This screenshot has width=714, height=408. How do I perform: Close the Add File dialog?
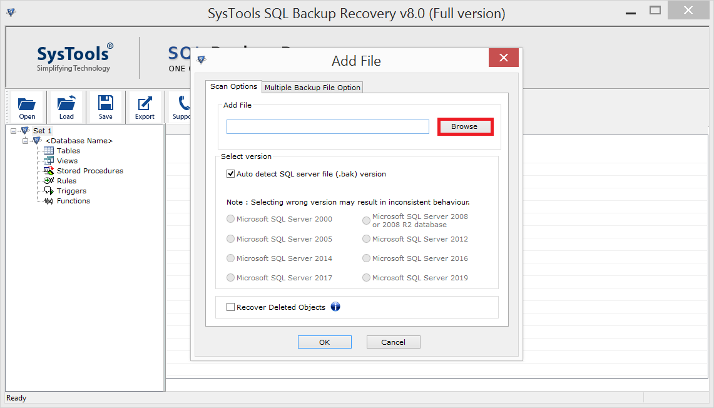(x=504, y=58)
